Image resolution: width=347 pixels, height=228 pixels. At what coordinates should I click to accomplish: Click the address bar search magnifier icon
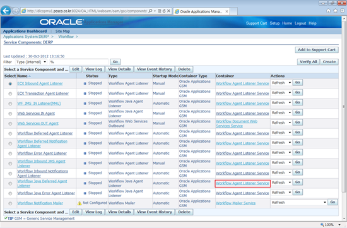(x=151, y=11)
